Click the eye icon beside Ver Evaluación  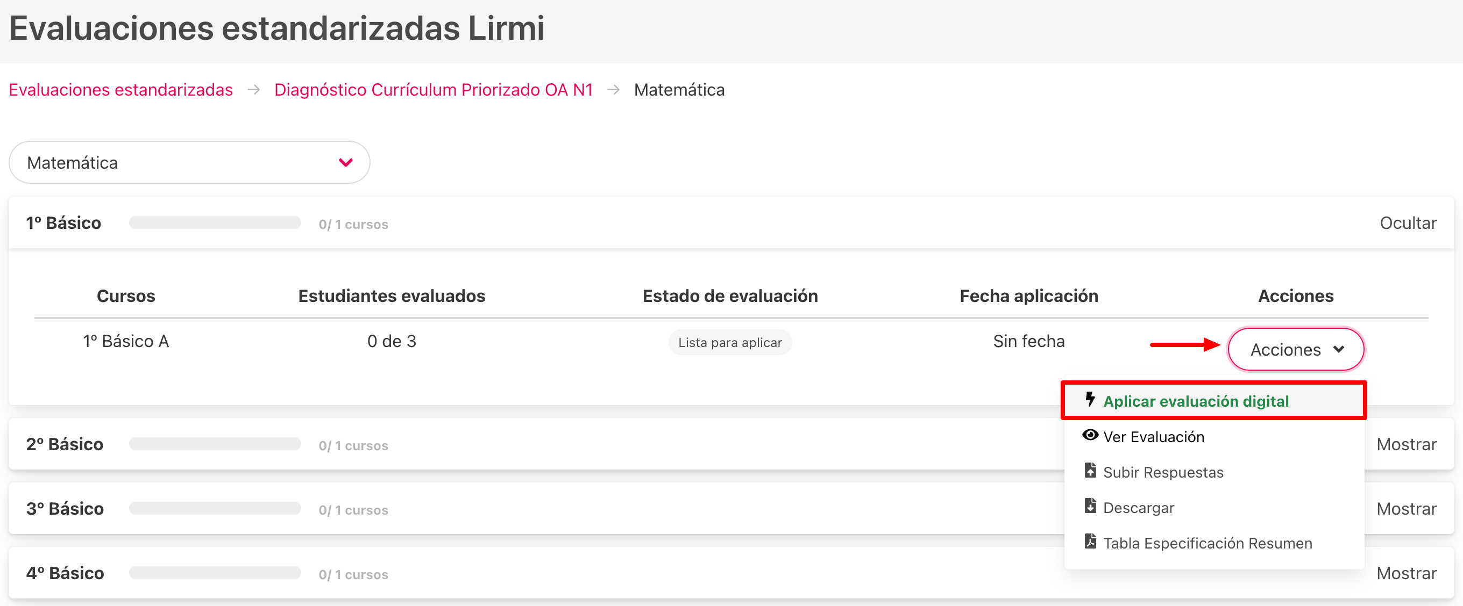(1090, 435)
